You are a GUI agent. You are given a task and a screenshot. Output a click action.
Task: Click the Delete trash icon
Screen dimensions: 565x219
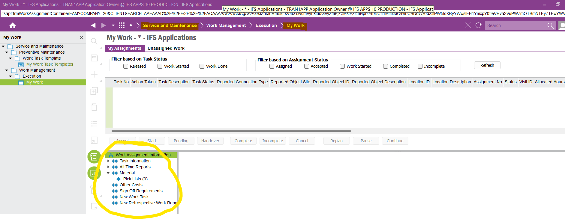(94, 107)
